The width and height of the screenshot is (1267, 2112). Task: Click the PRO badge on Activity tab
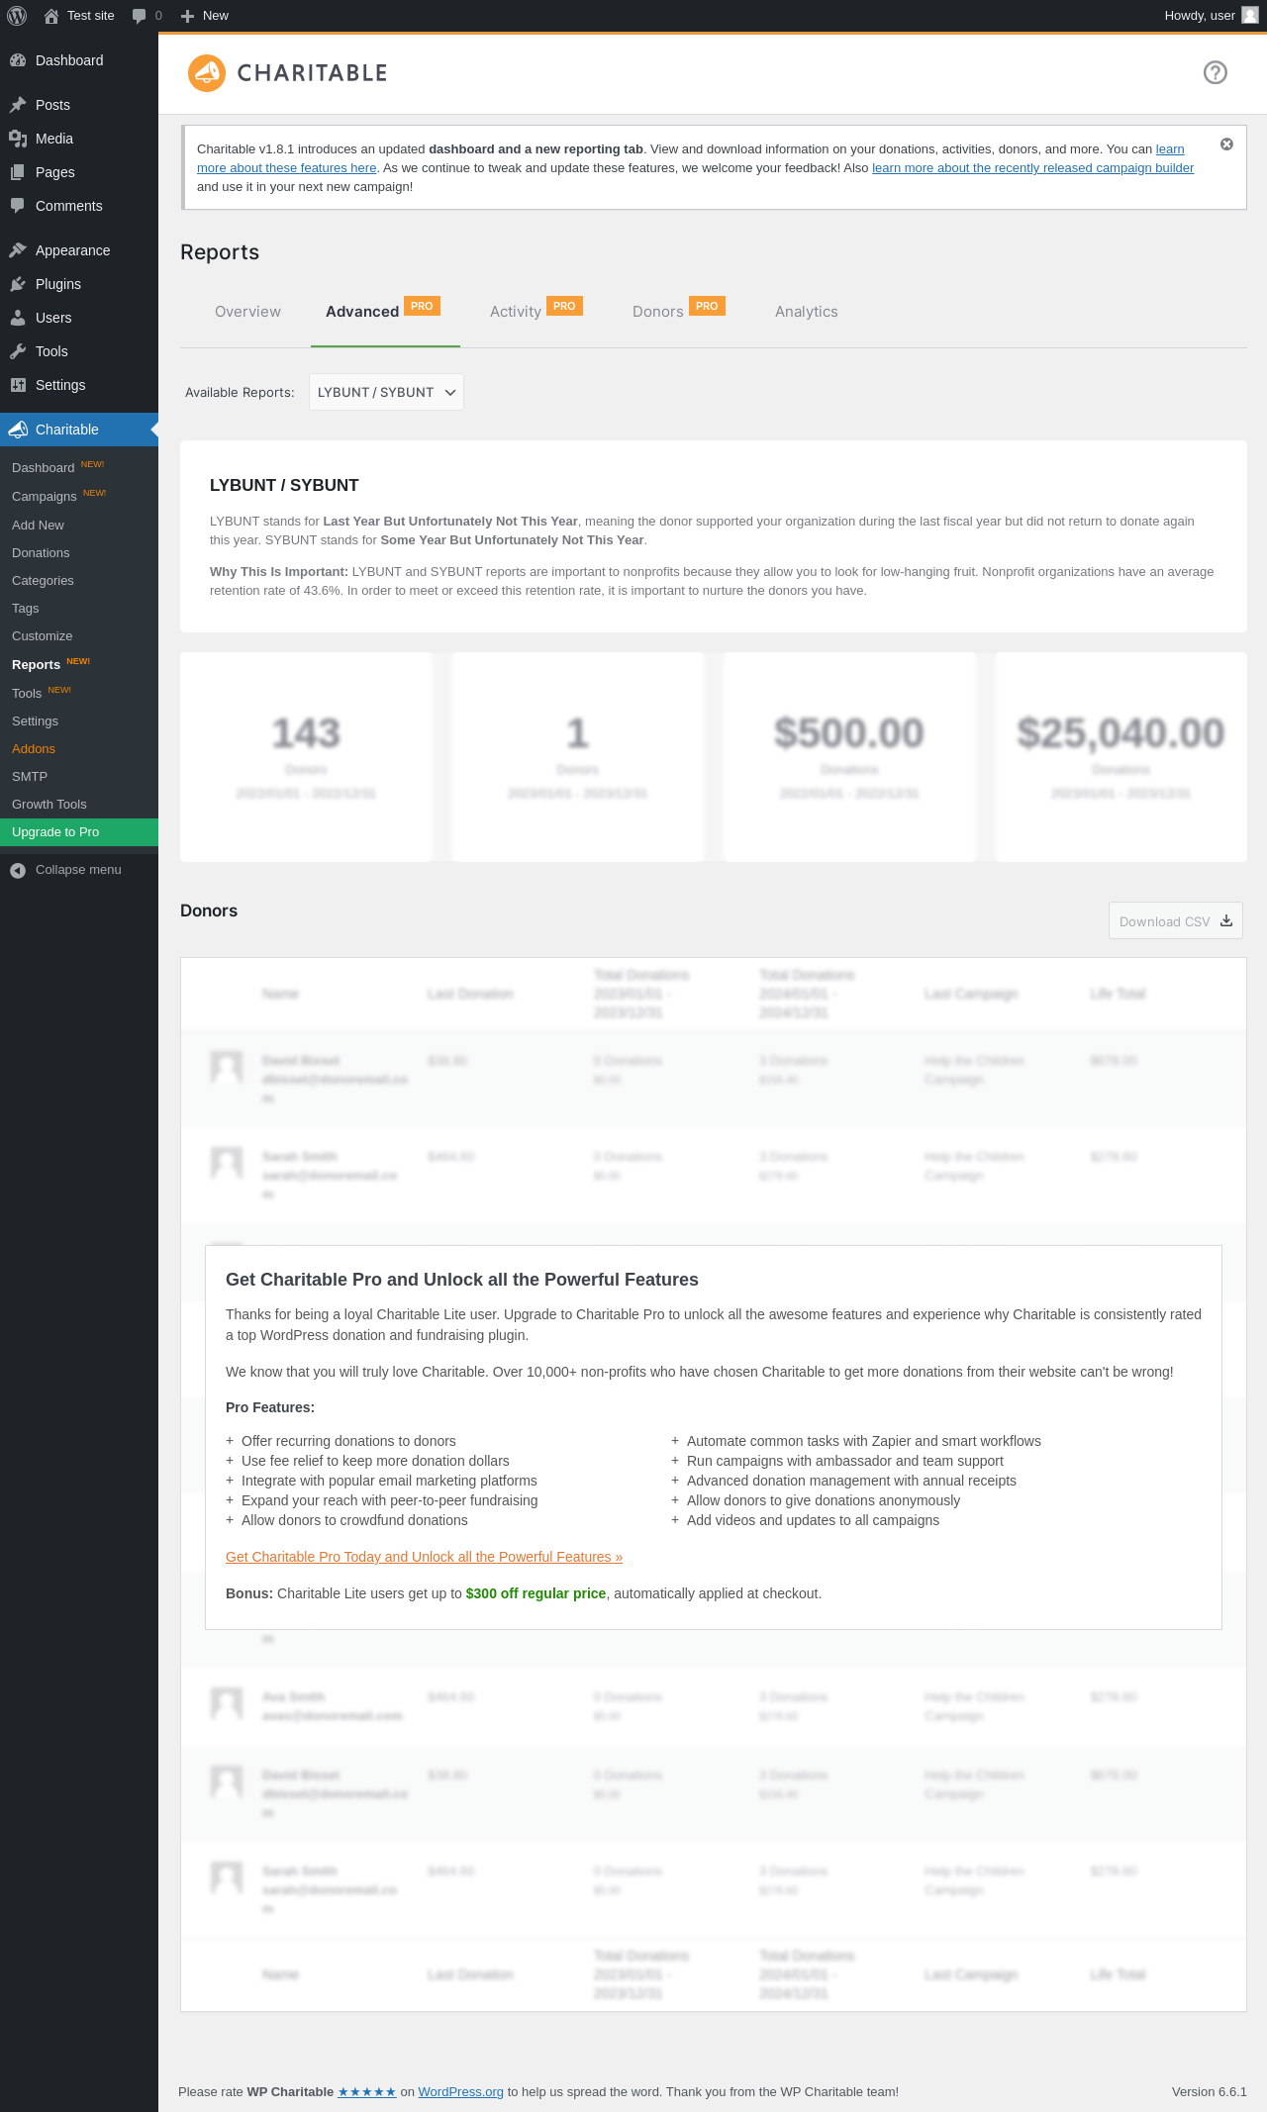564,306
